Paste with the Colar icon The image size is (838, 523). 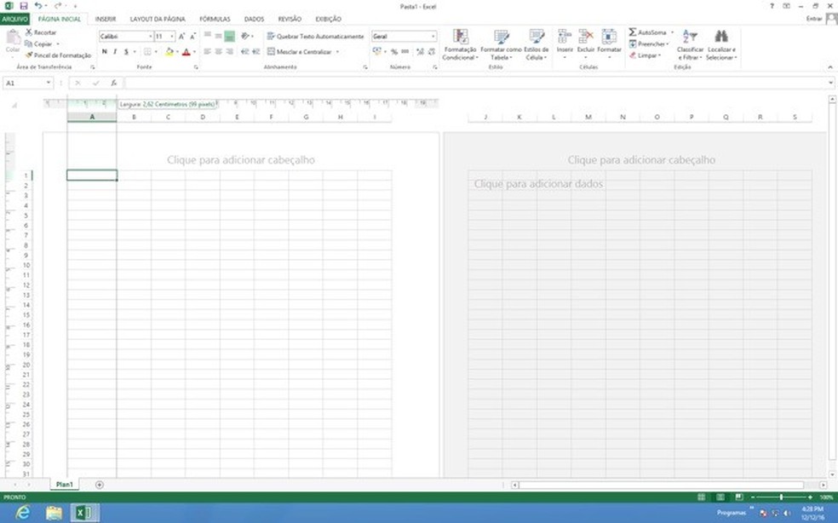coord(13,37)
